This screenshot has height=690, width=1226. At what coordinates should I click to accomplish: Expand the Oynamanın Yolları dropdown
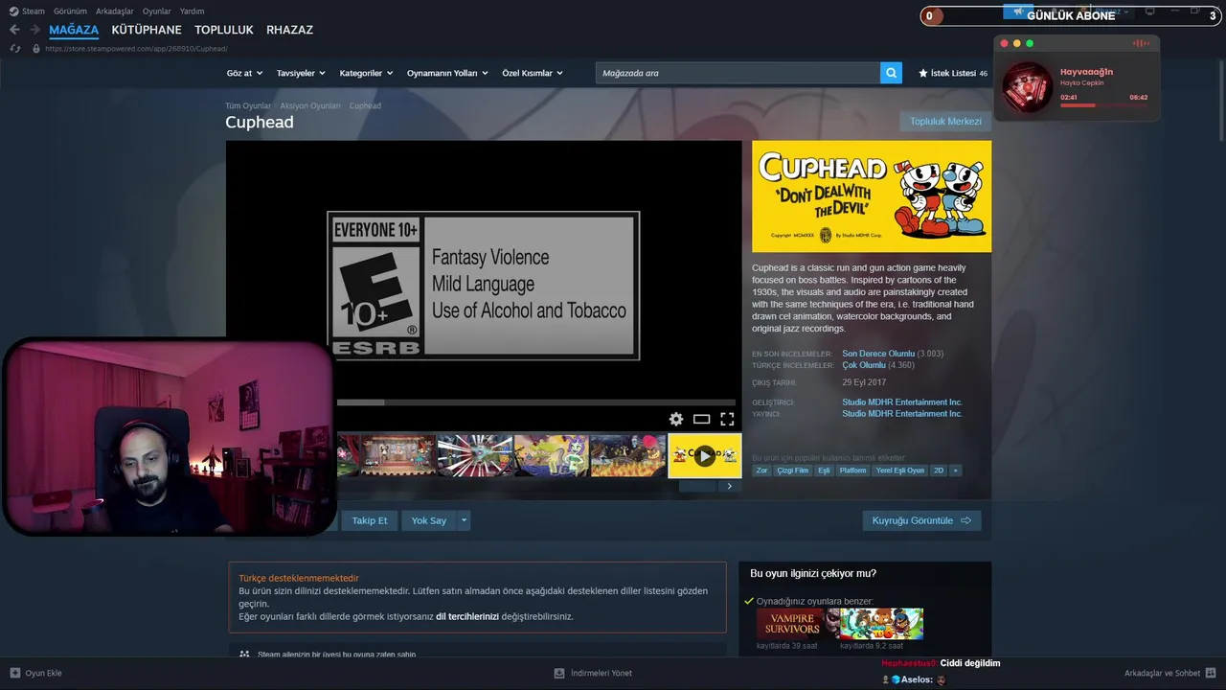point(447,73)
